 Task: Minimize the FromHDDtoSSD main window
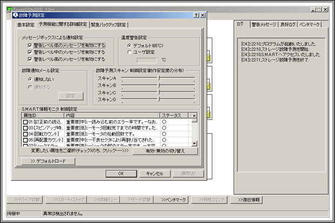coord(313,9)
